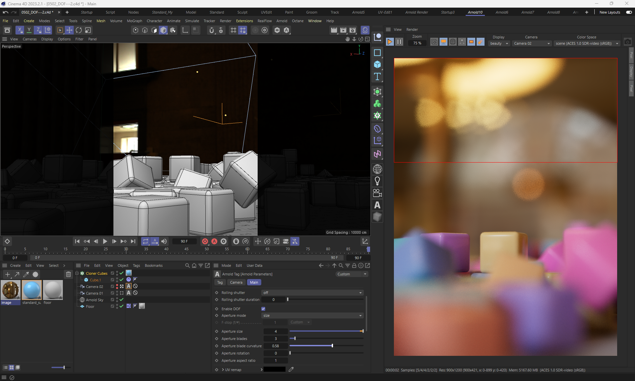
Task: Toggle Arnold Sky enabled checkmark
Action: [121, 300]
